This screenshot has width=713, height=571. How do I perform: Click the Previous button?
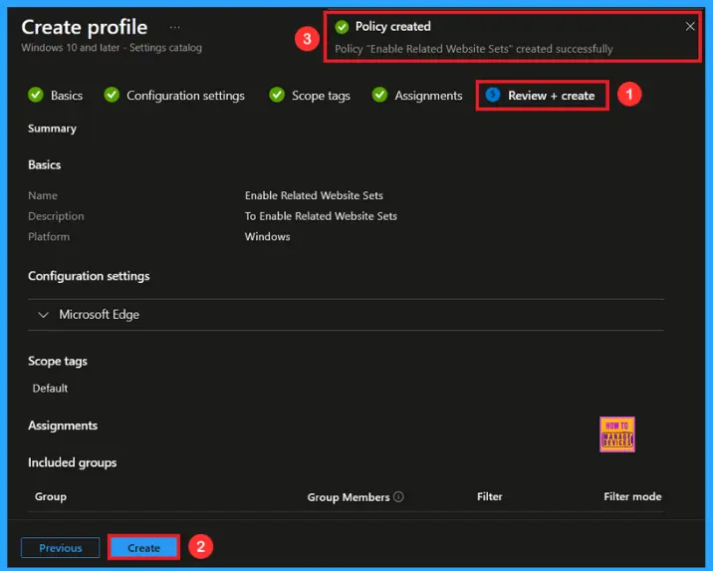(60, 548)
